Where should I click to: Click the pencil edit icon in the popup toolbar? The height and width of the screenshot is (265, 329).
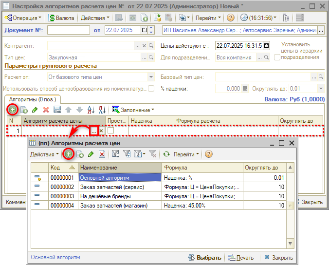click(91, 154)
